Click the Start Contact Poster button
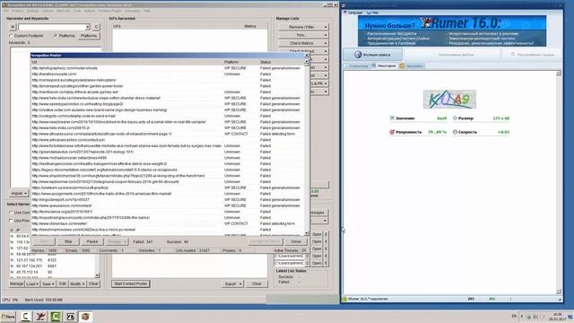 tap(131, 284)
